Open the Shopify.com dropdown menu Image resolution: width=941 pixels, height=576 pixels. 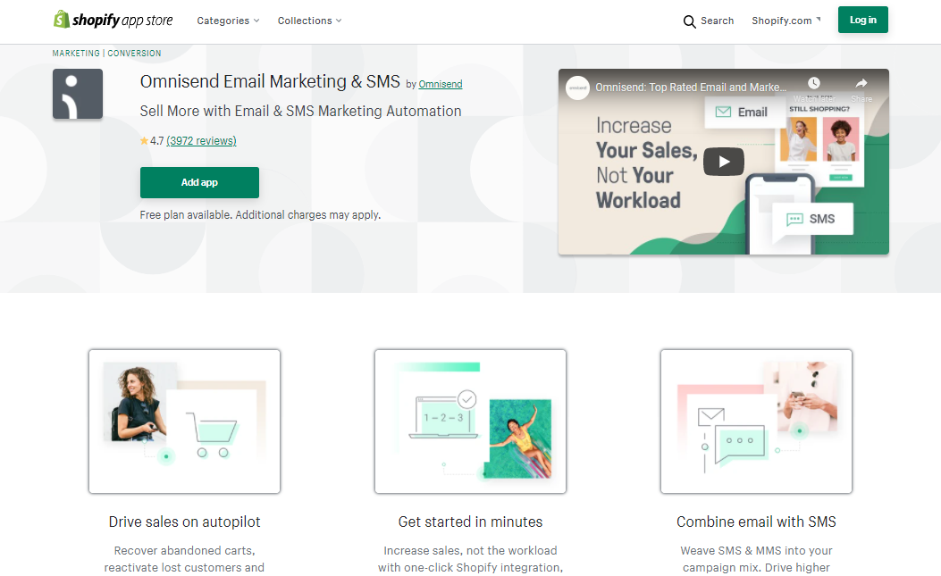[x=786, y=21]
